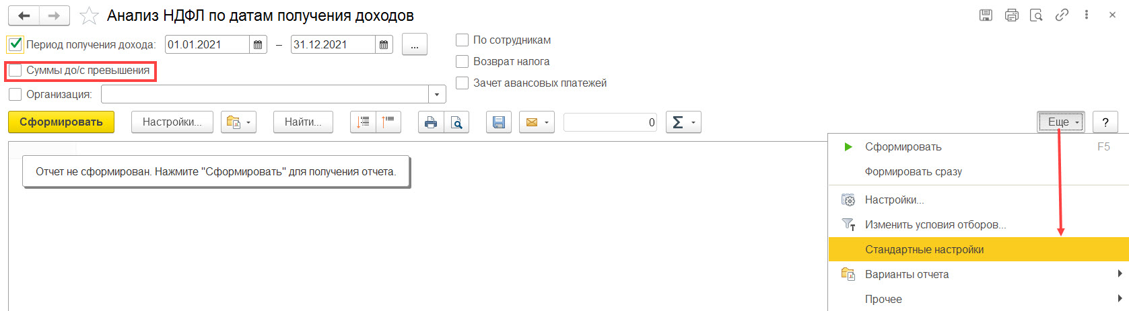Toggle the По сотрудникам checkbox

click(463, 40)
